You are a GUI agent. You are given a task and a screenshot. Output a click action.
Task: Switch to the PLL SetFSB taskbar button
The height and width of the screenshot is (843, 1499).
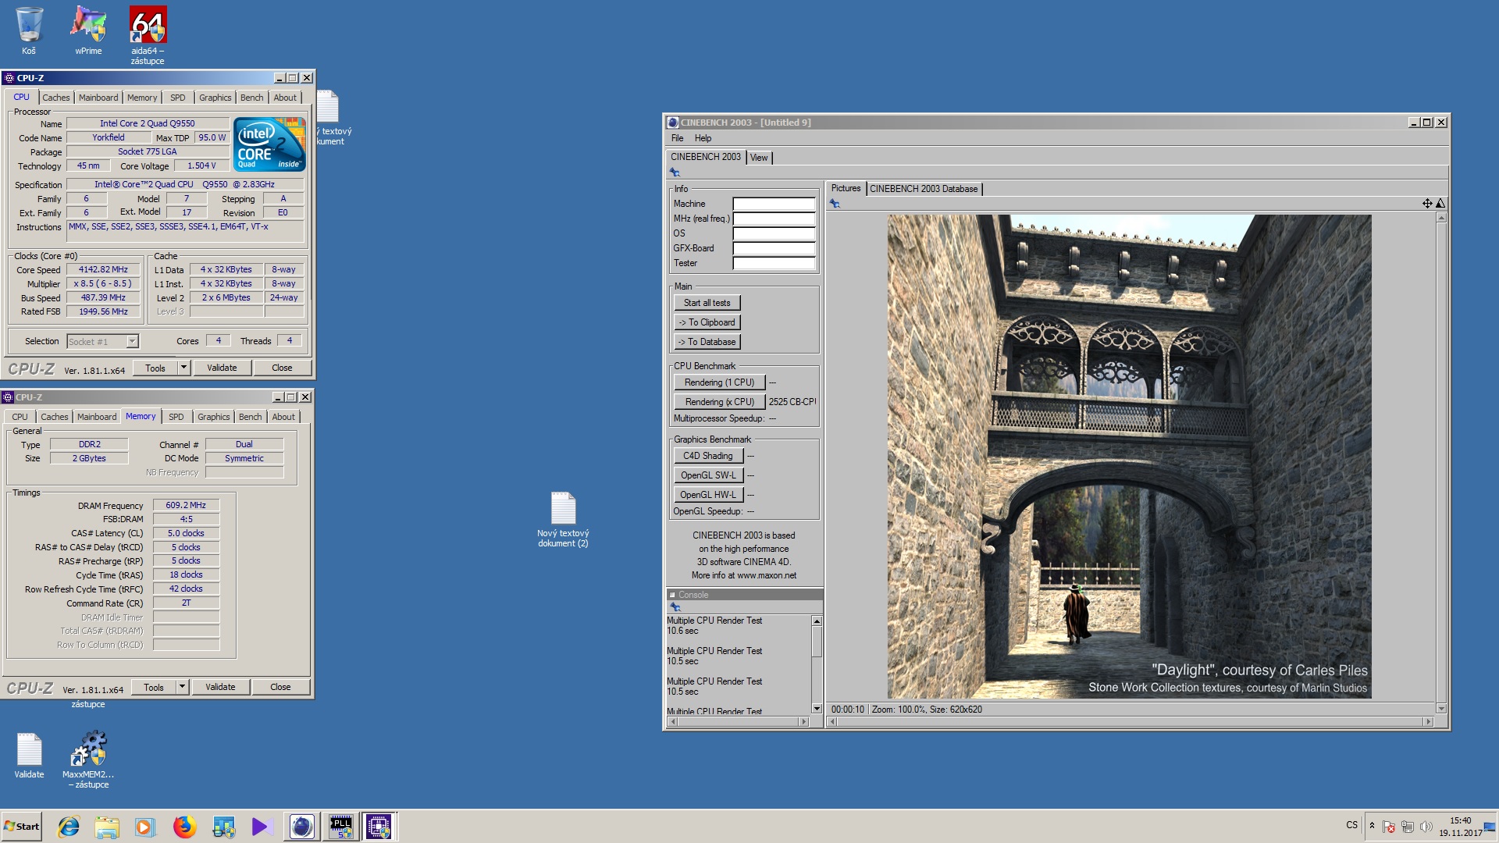[340, 827]
